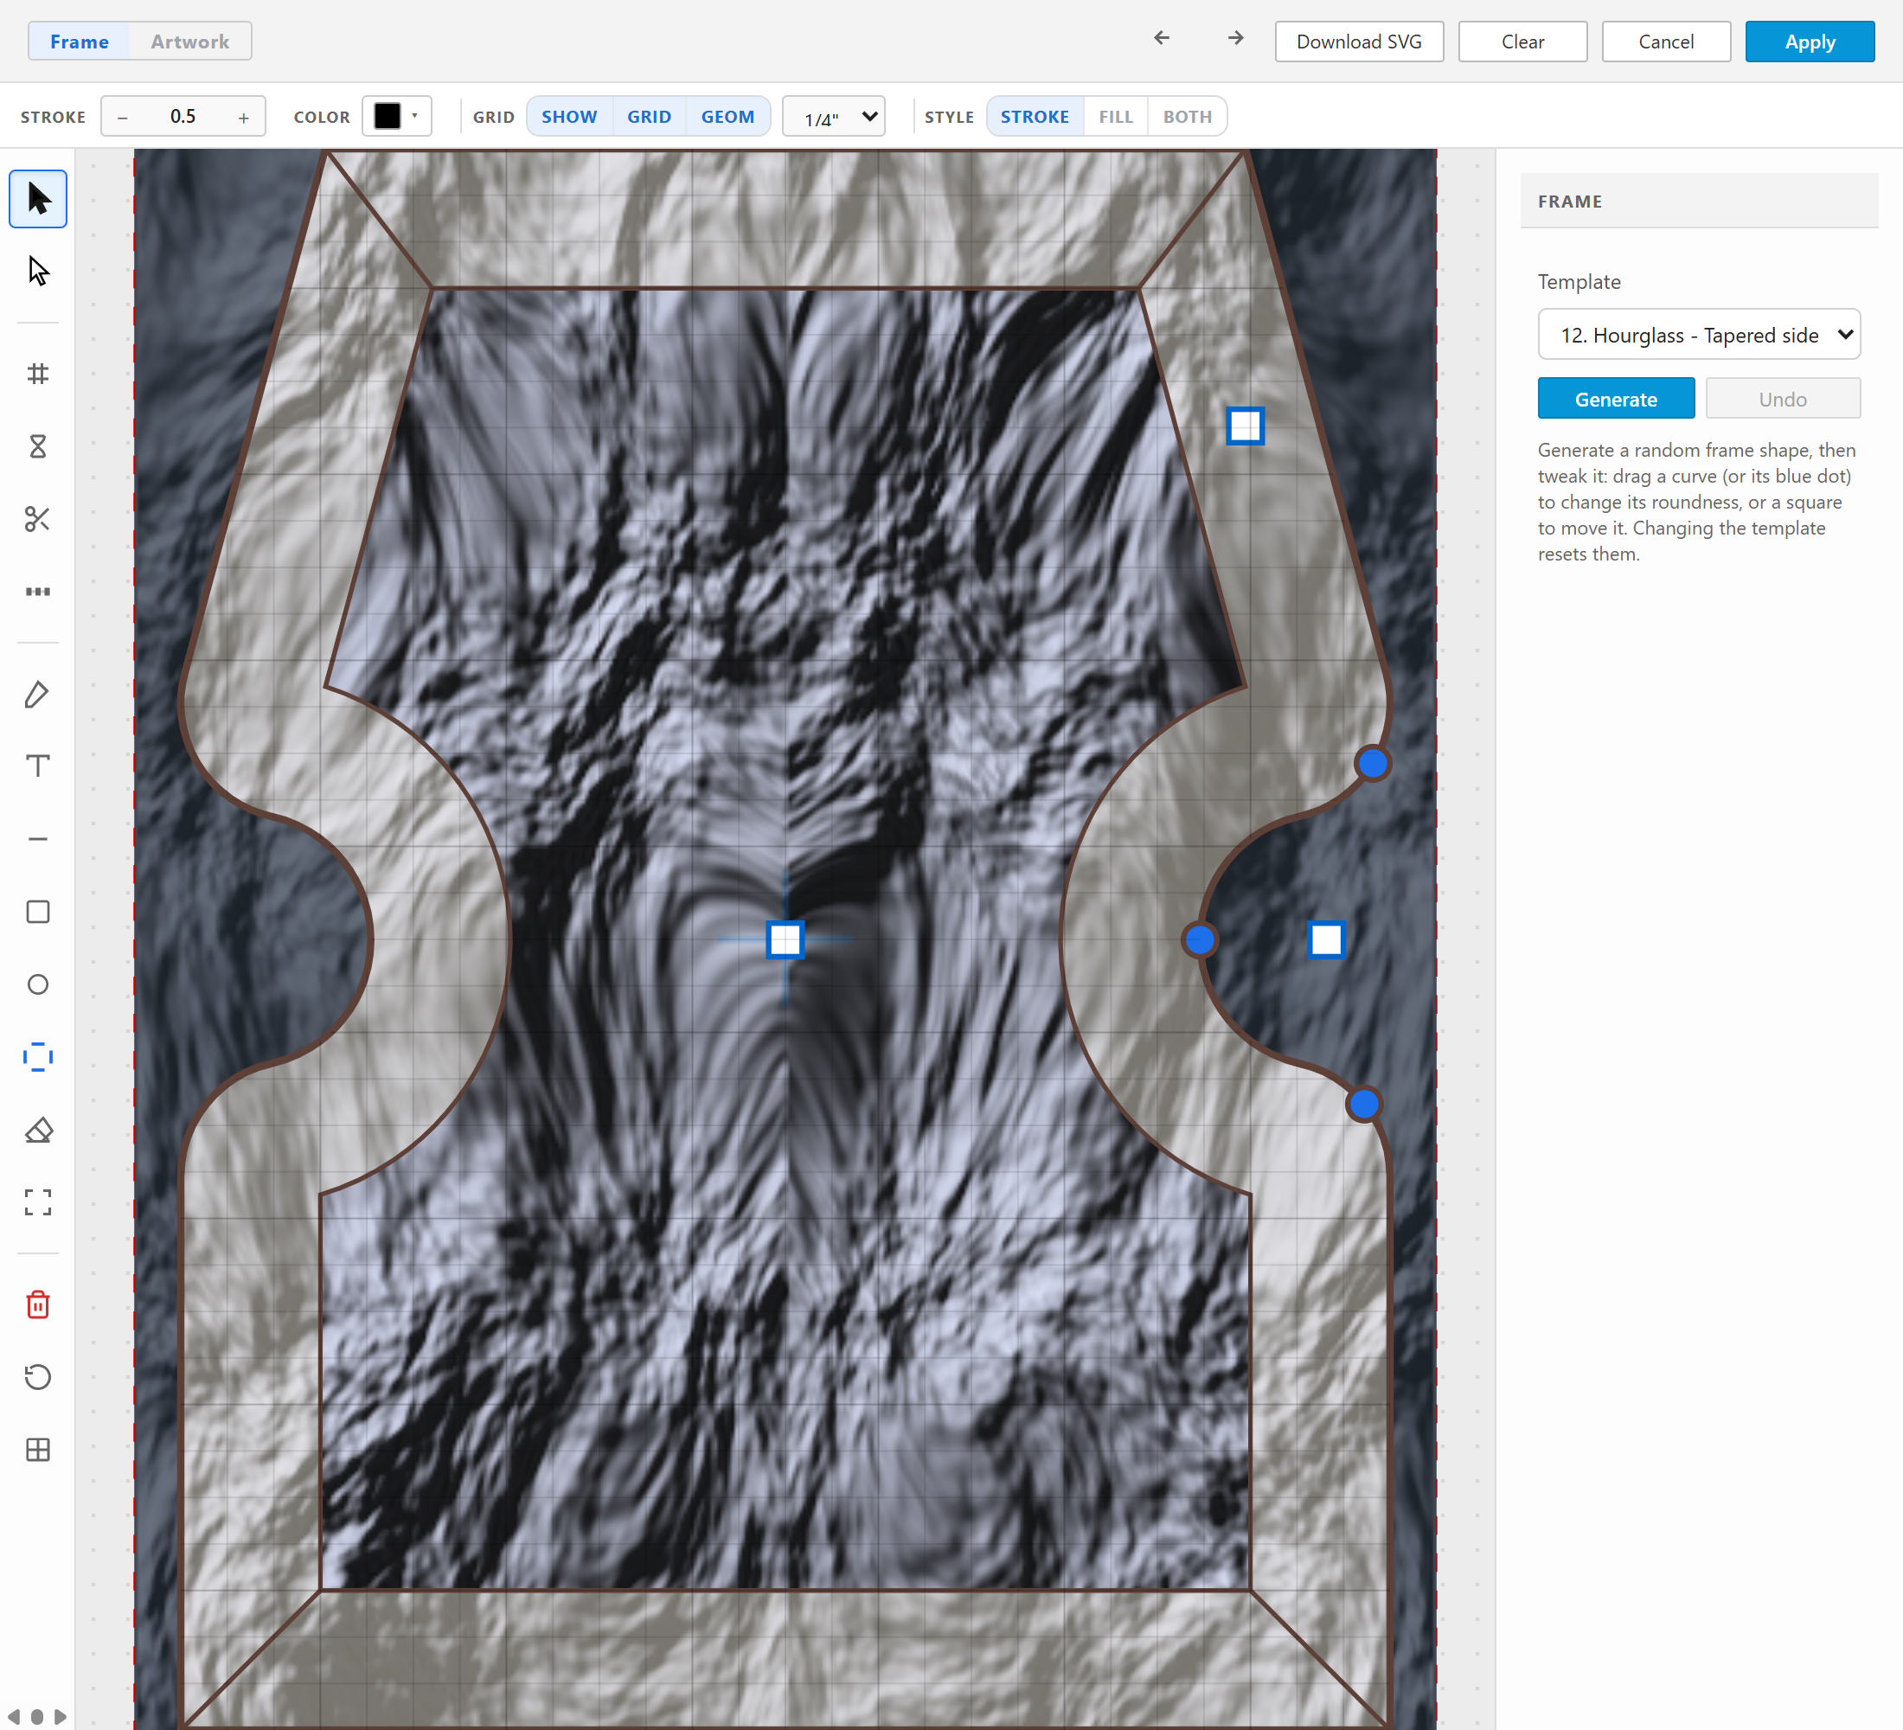Screen dimensions: 1903x1730
Task: Toggle the GEOM snap option
Action: click(727, 116)
